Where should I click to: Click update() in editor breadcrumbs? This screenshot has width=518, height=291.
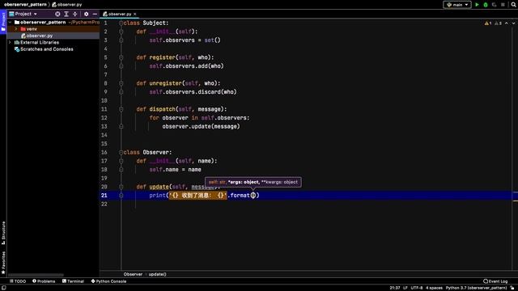pos(157,274)
